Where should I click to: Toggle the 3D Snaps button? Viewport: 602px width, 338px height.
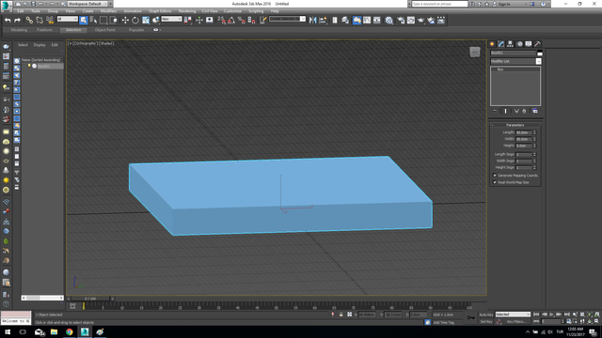(x=221, y=20)
